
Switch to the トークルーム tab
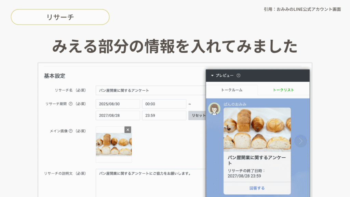tap(232, 90)
